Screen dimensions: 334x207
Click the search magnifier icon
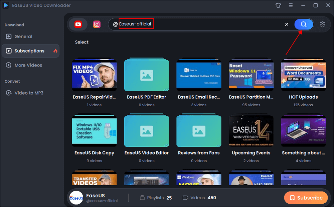pyautogui.click(x=303, y=24)
